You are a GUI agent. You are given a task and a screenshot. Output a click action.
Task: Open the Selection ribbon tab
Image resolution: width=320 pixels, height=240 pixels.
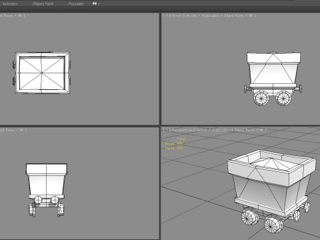click(x=10, y=3)
